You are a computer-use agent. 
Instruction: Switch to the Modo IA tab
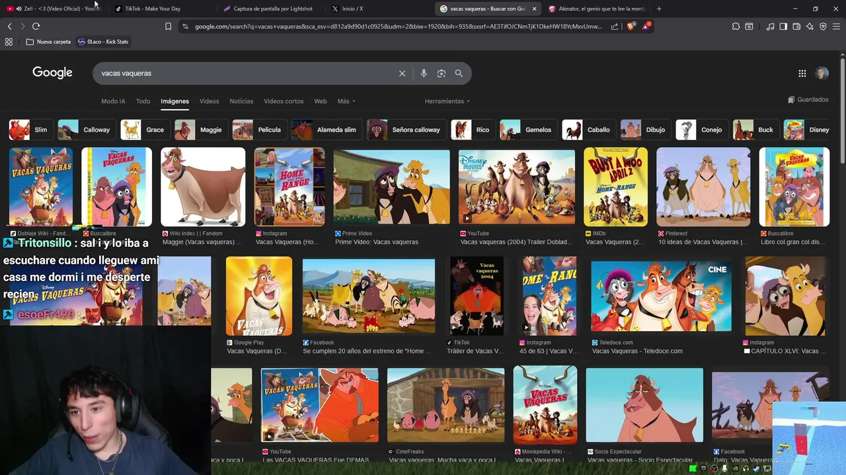click(x=113, y=101)
